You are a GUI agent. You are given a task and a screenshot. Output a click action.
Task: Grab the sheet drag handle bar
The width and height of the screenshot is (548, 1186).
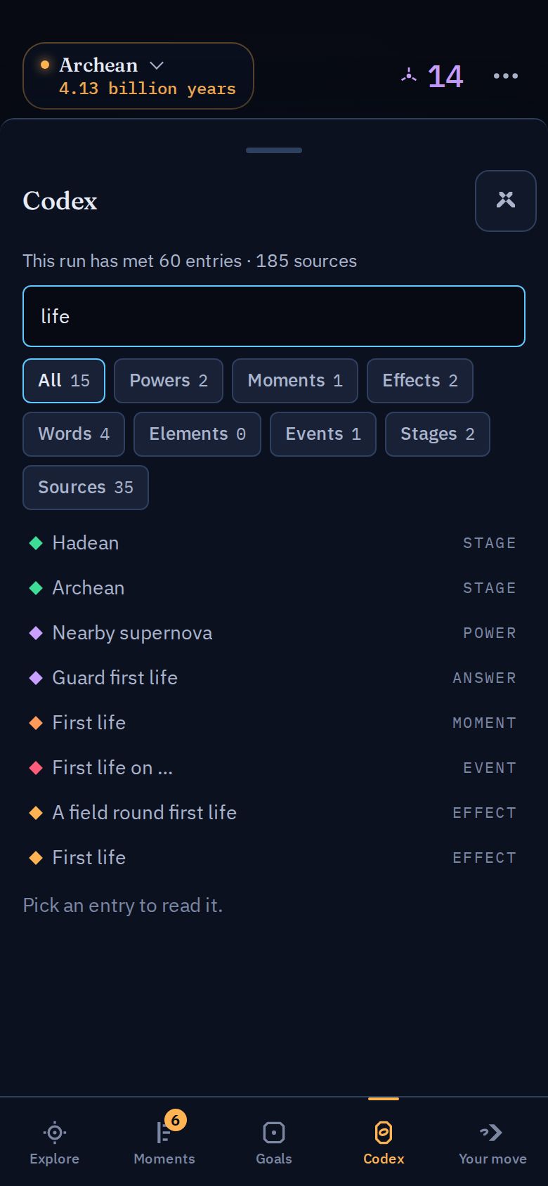click(x=274, y=150)
